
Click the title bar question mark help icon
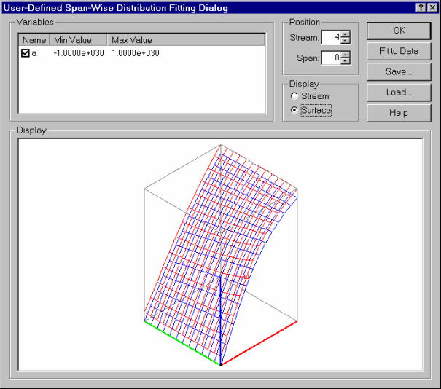tap(421, 7)
